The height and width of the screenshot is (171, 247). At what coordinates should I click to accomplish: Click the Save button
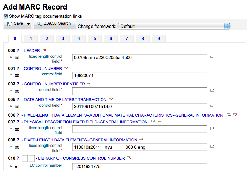(15, 23)
